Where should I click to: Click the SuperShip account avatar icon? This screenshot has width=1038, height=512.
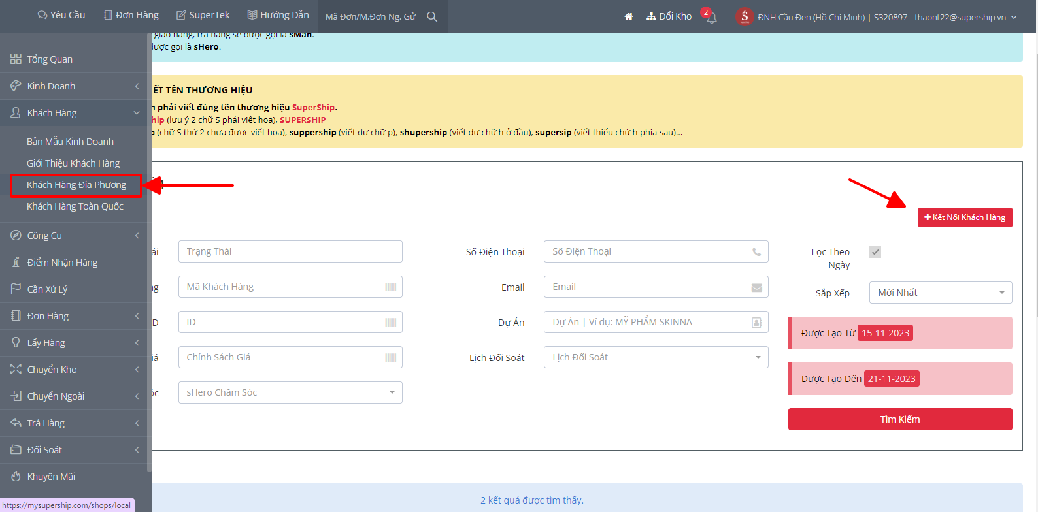(745, 16)
